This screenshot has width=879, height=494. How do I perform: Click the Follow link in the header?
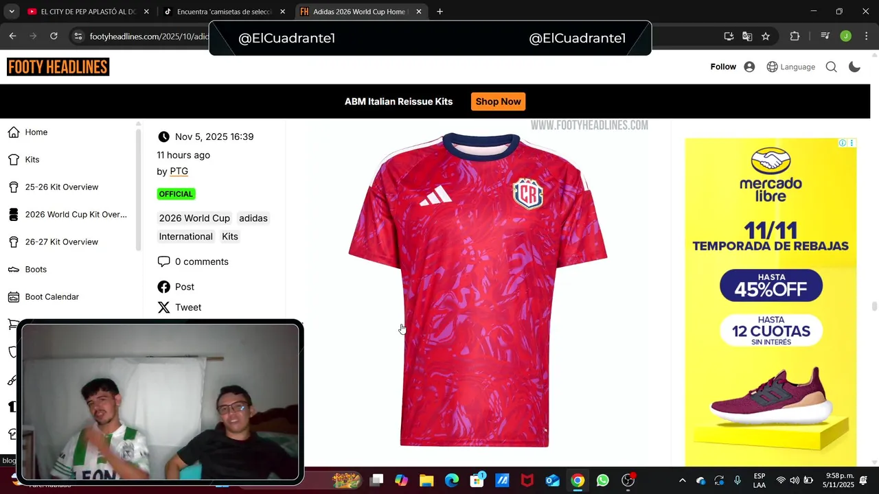tap(723, 67)
